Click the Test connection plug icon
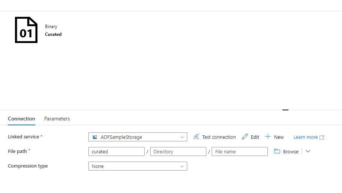Viewport: 342px width, 193px height. point(196,137)
